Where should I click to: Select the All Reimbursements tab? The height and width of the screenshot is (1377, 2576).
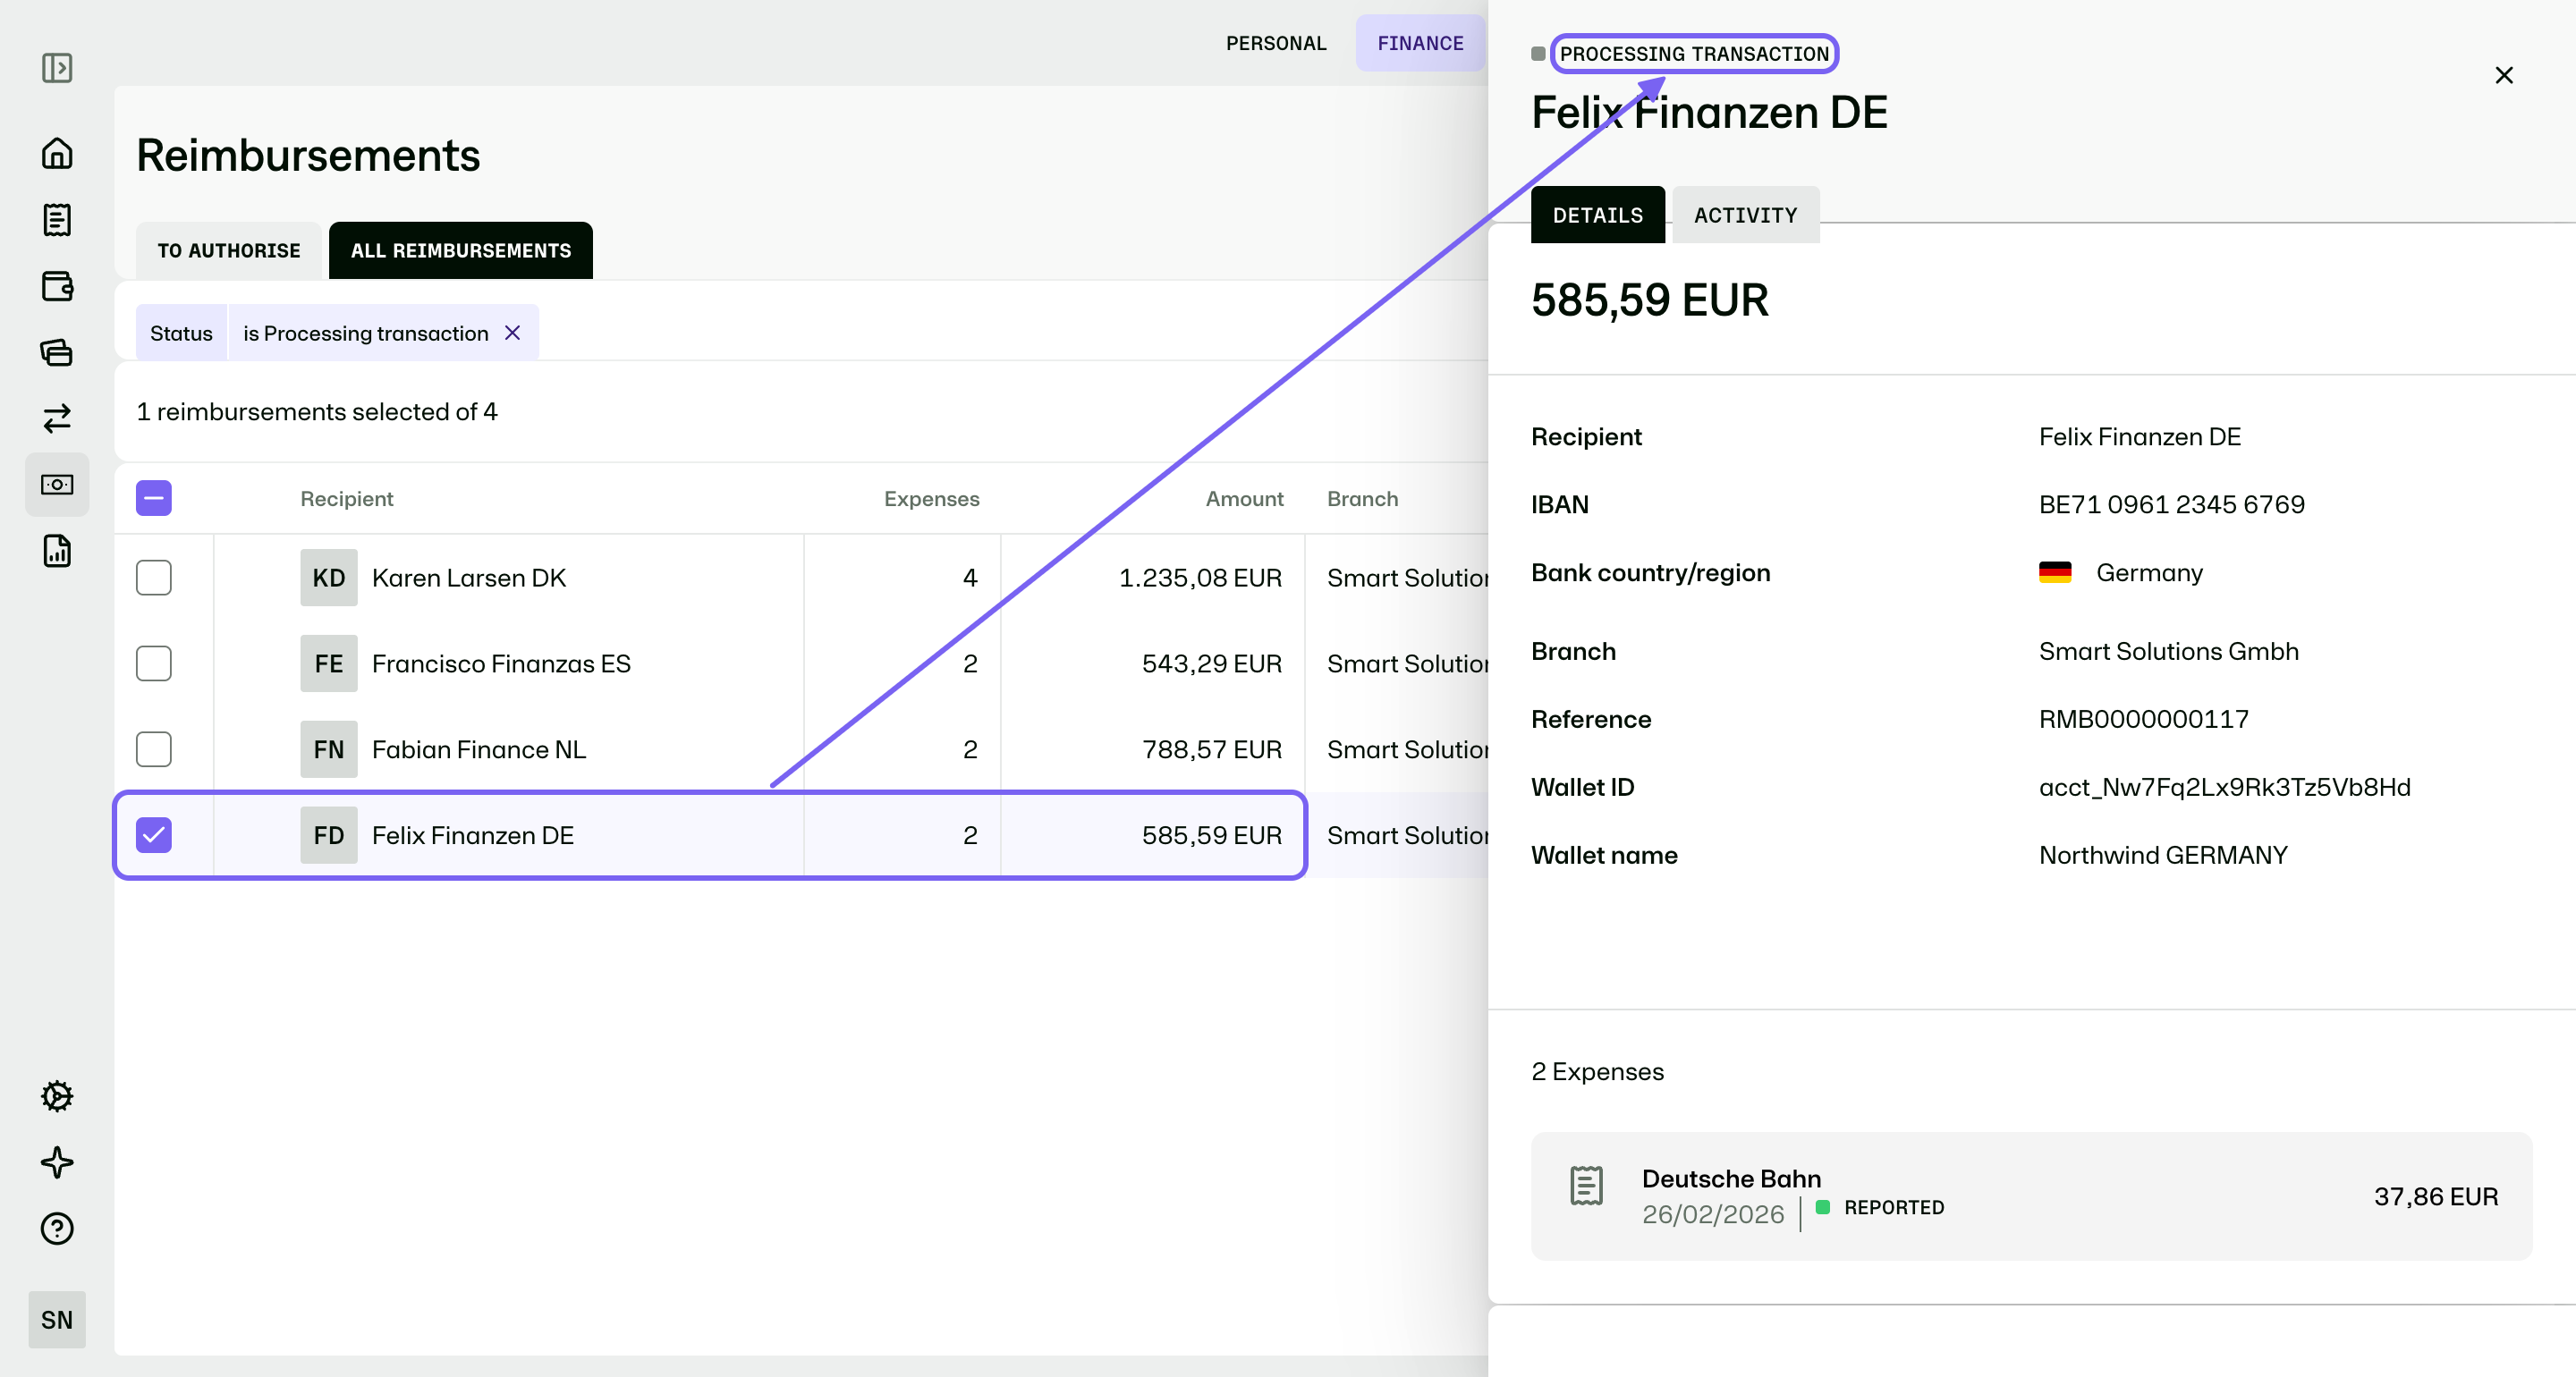coord(461,250)
